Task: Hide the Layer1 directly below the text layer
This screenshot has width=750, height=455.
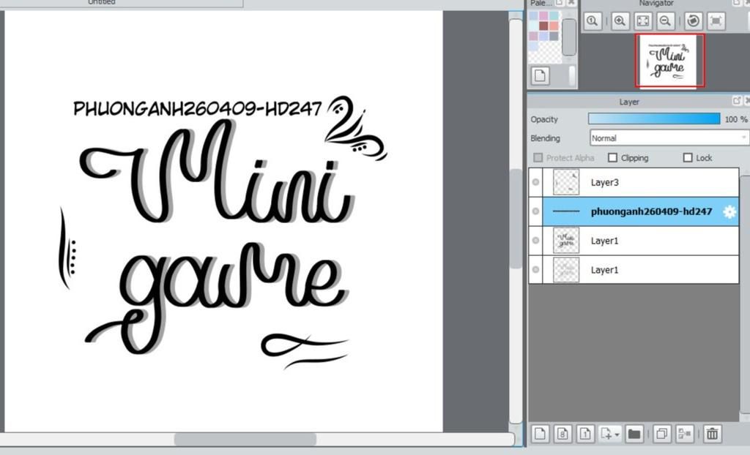Action: pos(535,241)
